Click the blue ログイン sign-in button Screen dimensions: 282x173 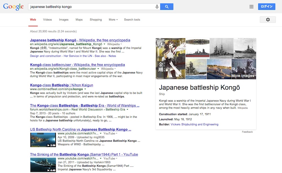pos(266,7)
